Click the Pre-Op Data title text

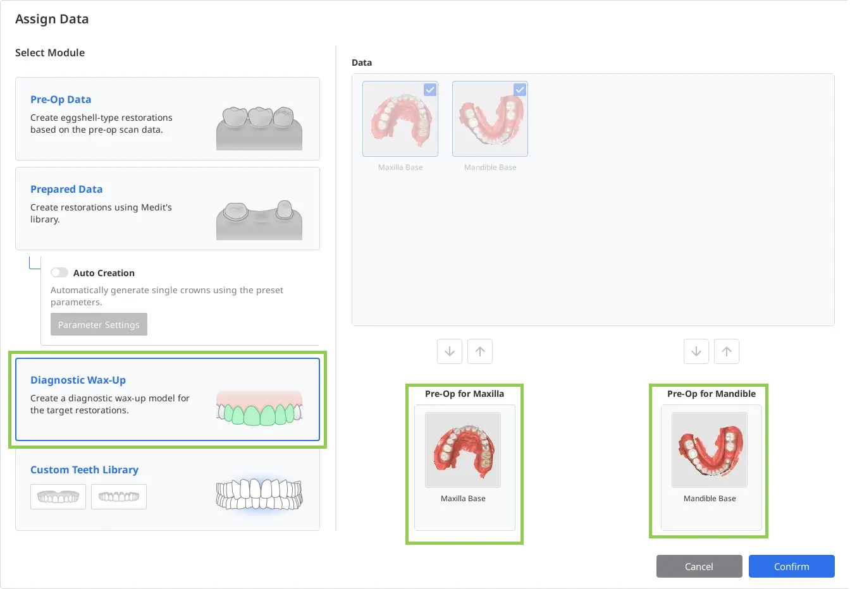[61, 99]
